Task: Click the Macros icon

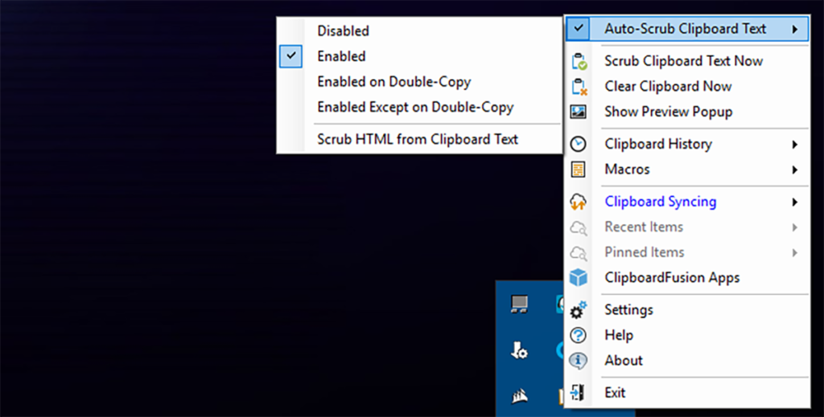Action: pos(578,170)
